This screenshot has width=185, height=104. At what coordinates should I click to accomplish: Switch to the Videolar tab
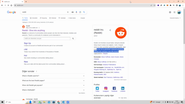53,18
